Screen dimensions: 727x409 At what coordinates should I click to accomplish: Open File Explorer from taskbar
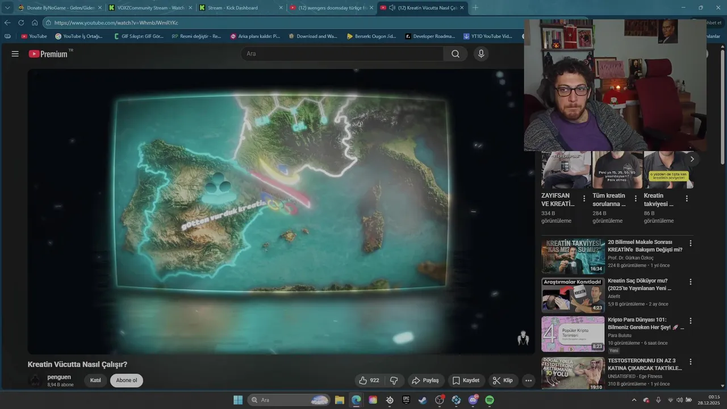click(339, 400)
